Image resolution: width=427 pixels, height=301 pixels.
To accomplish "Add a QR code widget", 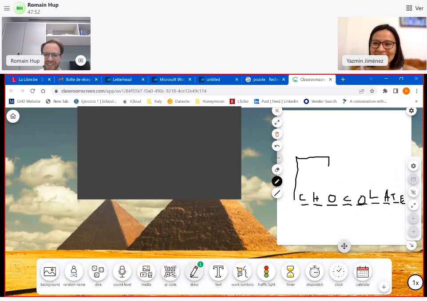I will tap(170, 272).
